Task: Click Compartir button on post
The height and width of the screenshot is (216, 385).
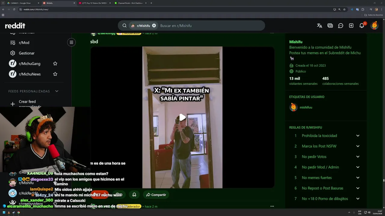Action: point(156,195)
